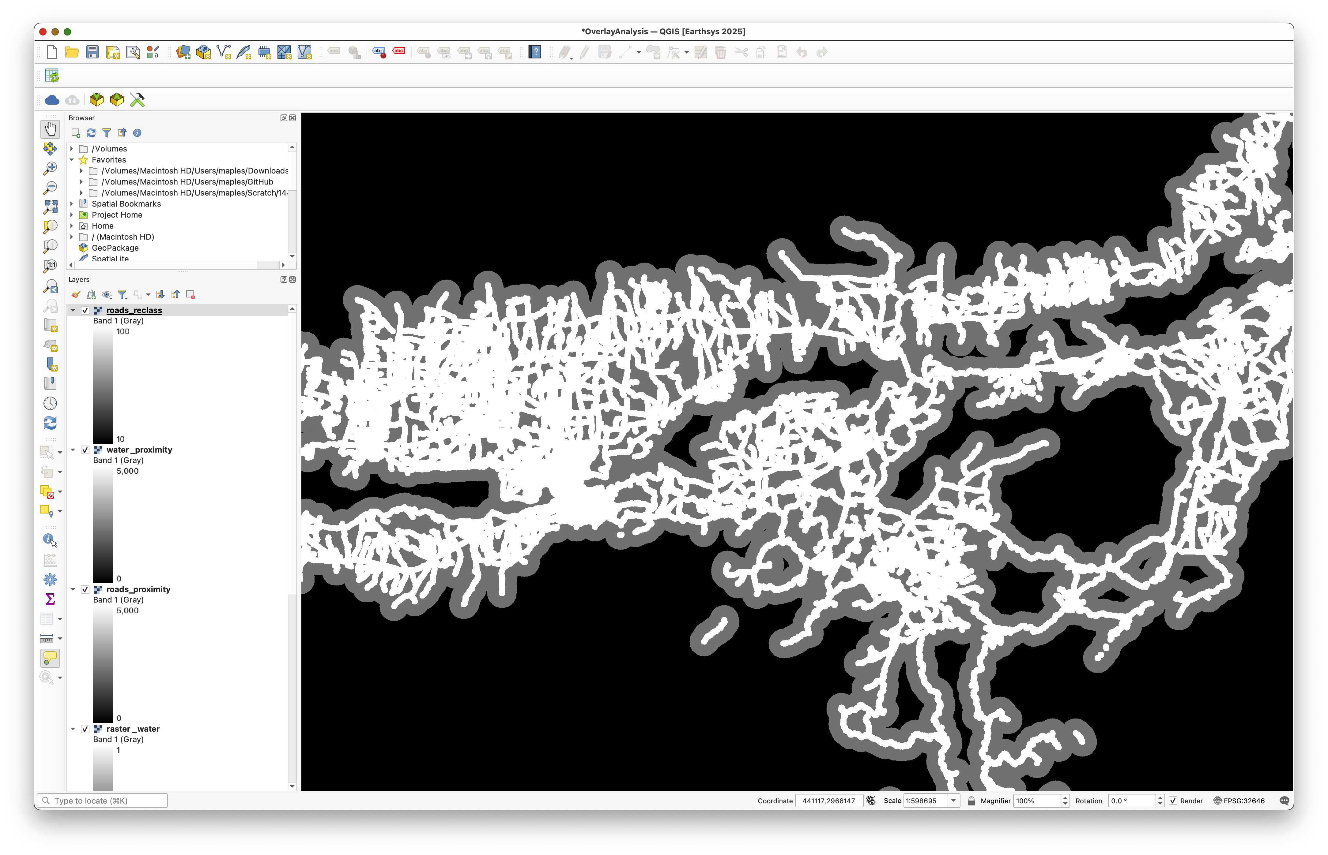Click the Coordinate input field
1328x855 pixels.
tap(828, 801)
